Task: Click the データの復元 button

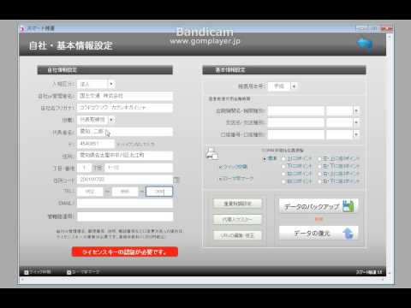Action: (x=319, y=233)
